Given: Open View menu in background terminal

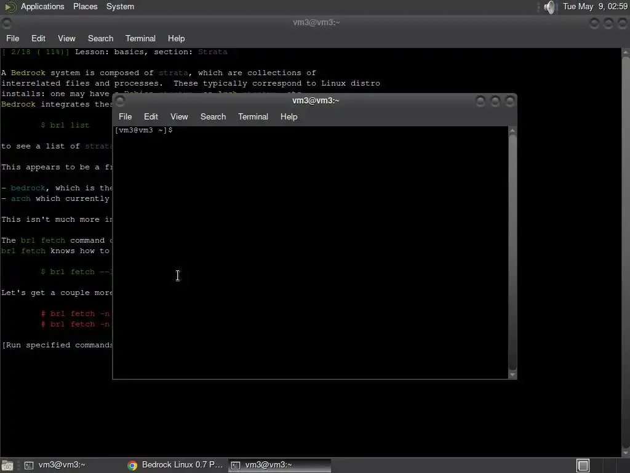Looking at the screenshot, I should [66, 39].
